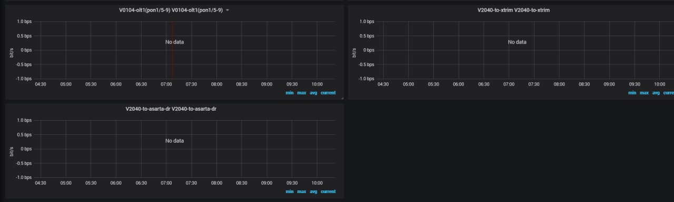Sort V2040-to-asarta-dr legend by avg
The width and height of the screenshot is (674, 202).
(313, 192)
